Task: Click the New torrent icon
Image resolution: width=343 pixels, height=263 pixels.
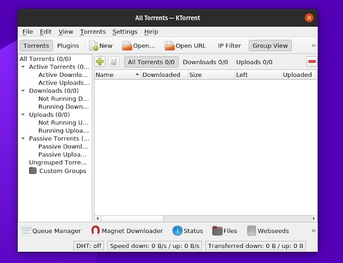Action: point(94,45)
